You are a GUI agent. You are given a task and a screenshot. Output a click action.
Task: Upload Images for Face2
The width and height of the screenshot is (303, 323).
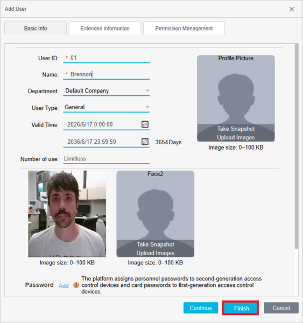pos(156,253)
